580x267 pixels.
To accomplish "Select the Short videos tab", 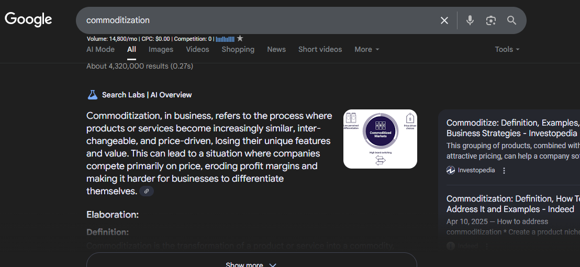I will (320, 49).
